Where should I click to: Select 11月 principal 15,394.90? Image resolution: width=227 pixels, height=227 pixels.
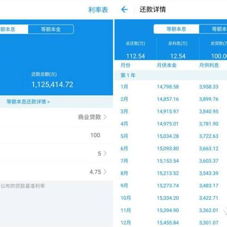pos(168,210)
